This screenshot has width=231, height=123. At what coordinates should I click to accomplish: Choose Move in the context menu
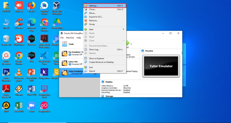pos(105,13)
